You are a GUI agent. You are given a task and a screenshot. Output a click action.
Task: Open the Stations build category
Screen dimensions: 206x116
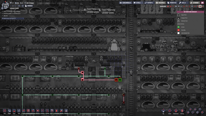point(47,111)
